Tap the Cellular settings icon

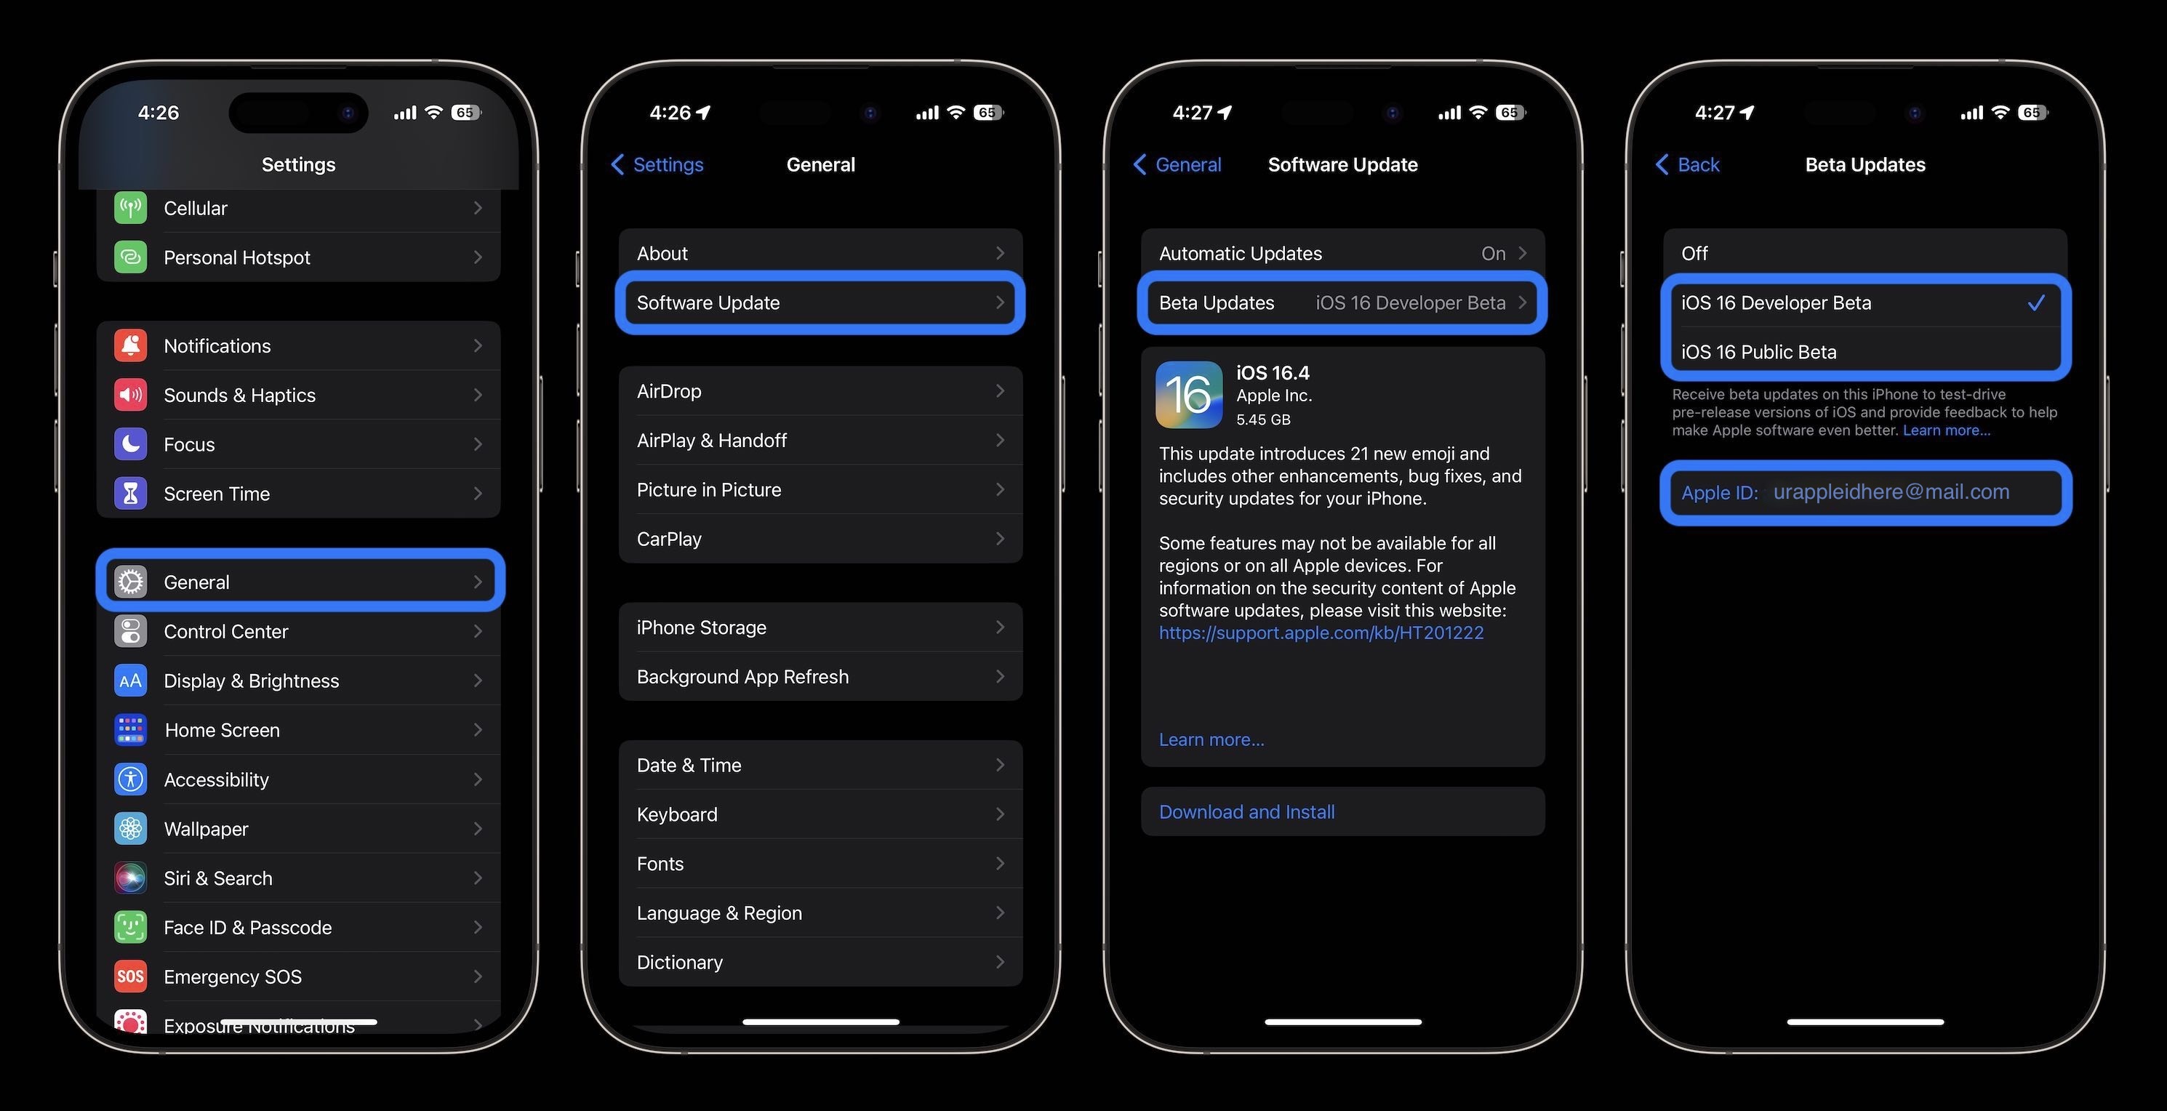pos(130,206)
